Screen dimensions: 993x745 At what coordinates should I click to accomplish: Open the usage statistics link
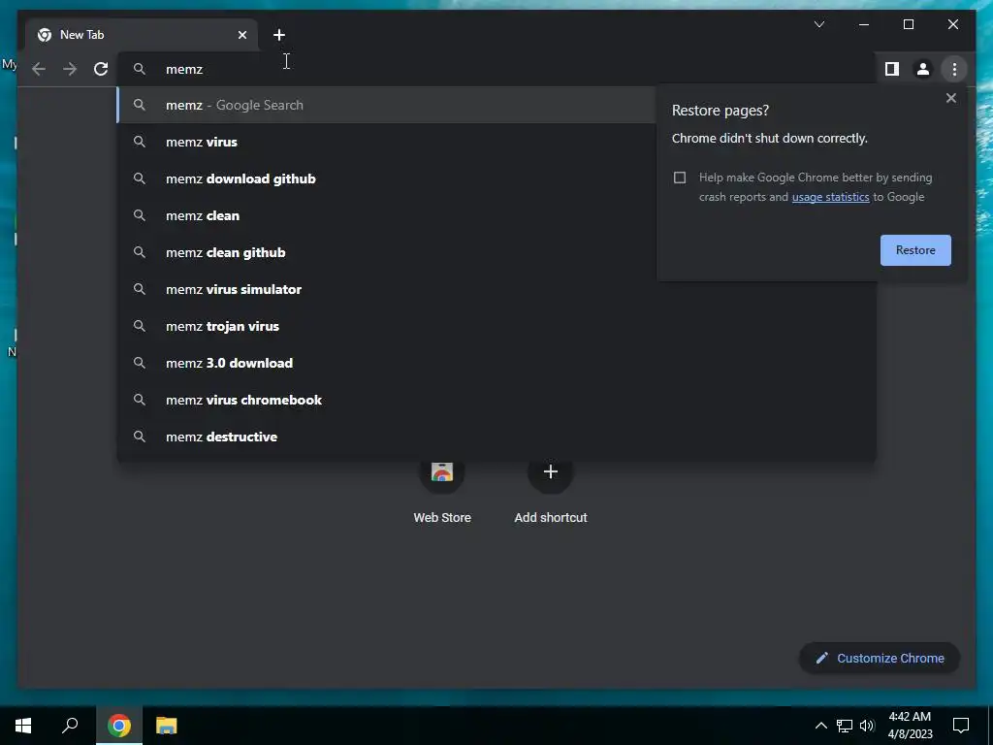pos(830,197)
